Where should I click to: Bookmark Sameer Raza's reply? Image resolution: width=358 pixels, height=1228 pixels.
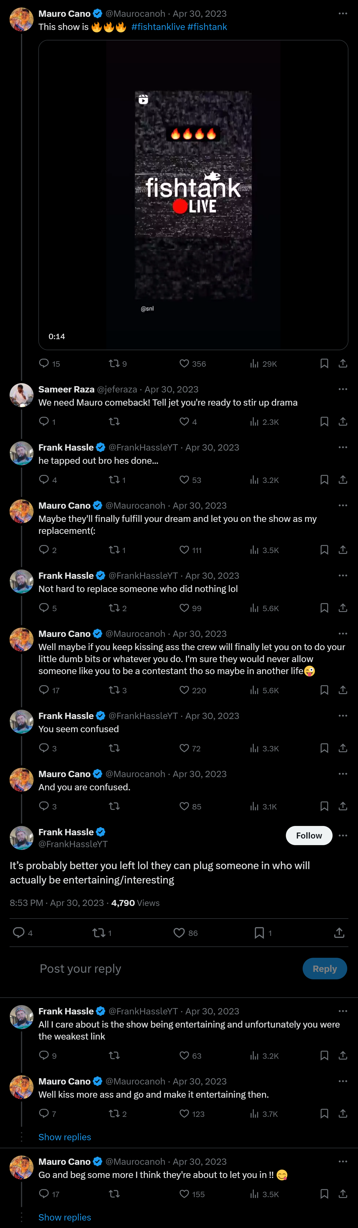(x=324, y=422)
